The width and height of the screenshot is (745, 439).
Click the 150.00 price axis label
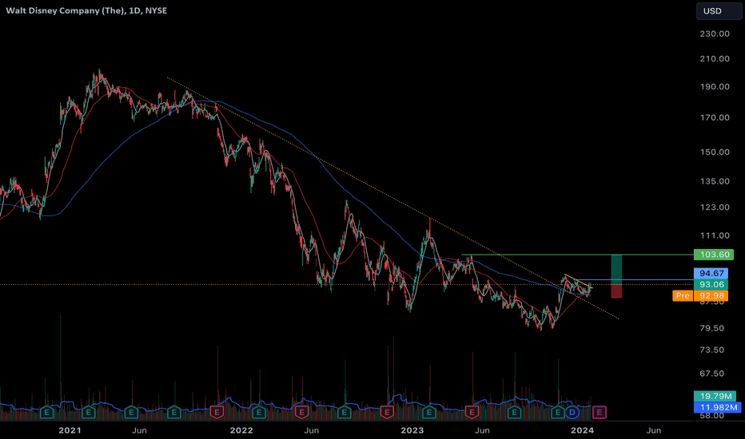tap(715, 152)
